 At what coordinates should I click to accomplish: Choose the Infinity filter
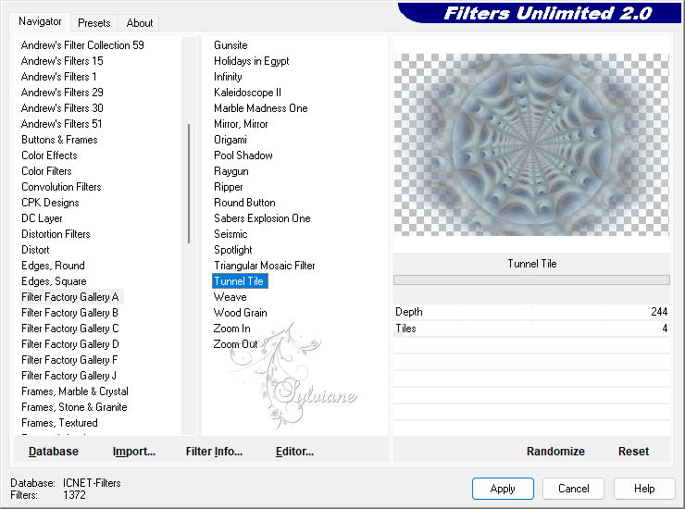(228, 77)
